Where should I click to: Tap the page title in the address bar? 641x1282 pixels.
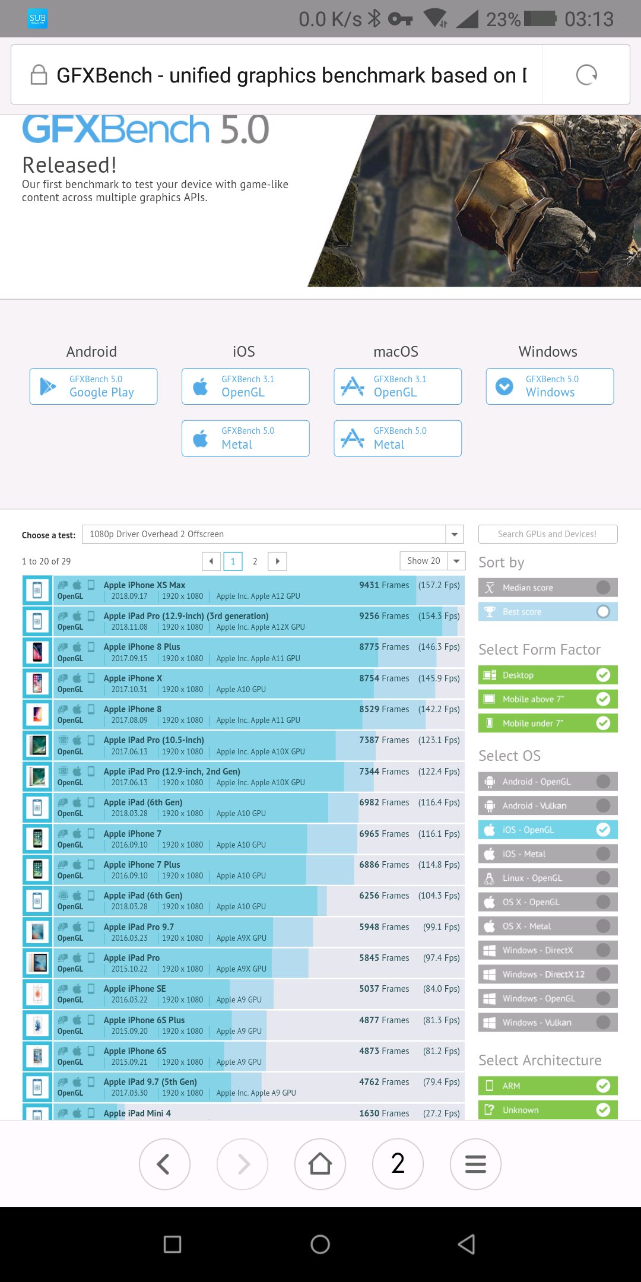pyautogui.click(x=291, y=75)
